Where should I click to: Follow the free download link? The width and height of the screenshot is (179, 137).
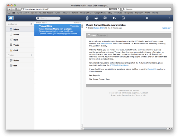106,44
